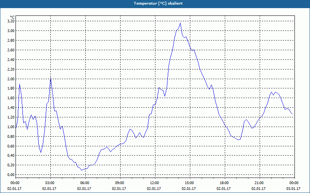Select the 02.01.17 date under 21:00
Viewport: 310px width, 193px height.
[x=258, y=189]
